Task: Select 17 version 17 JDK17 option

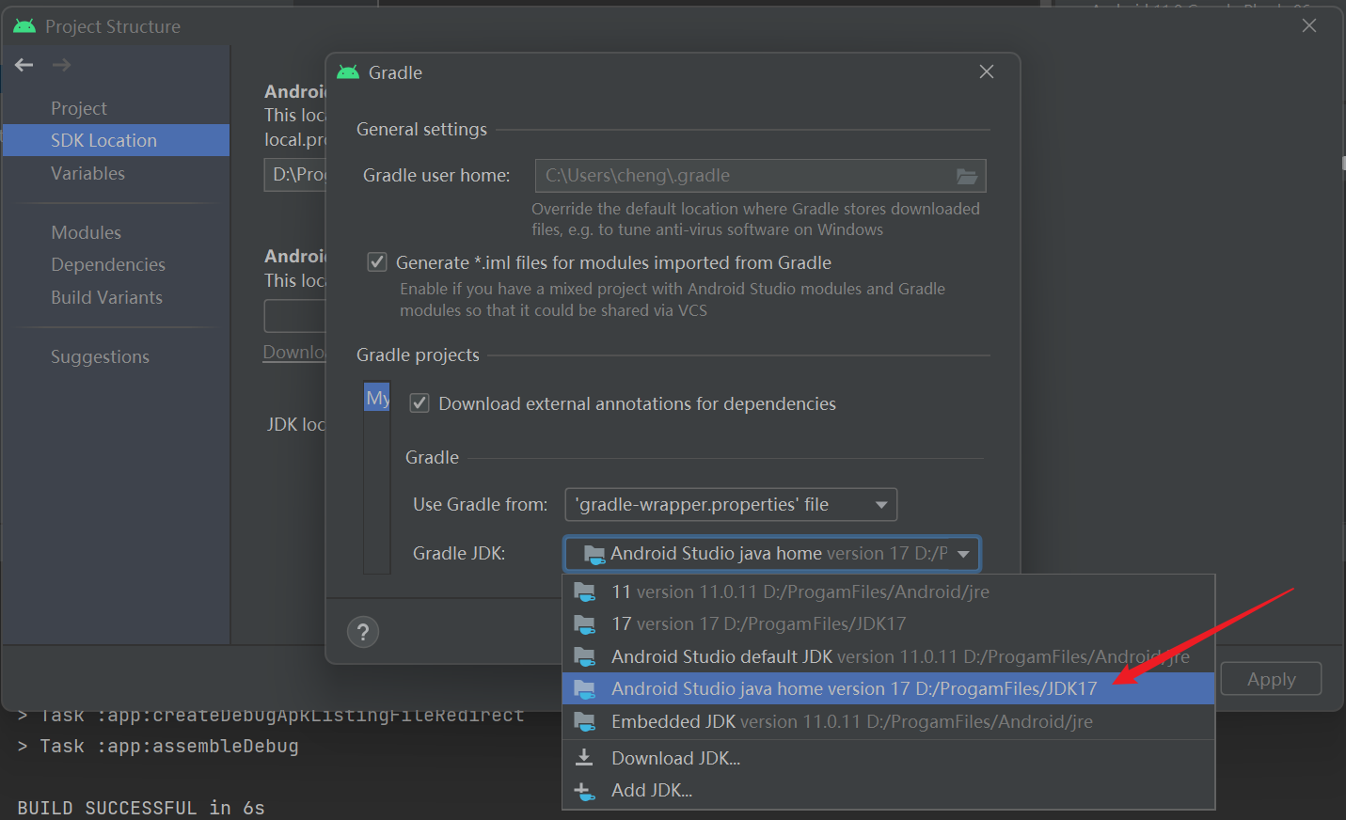Action: click(888, 624)
